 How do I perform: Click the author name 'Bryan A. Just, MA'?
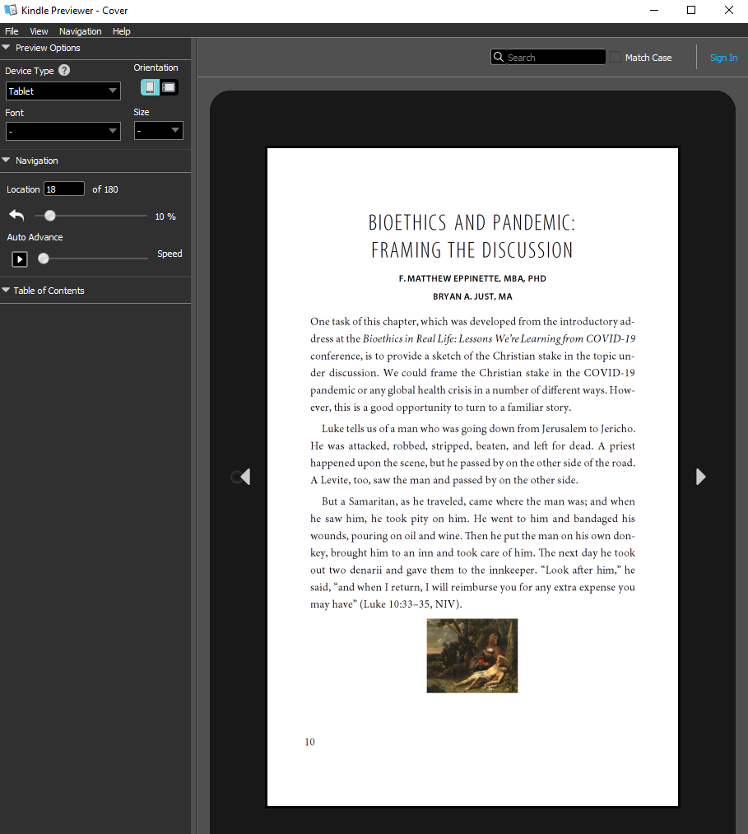(x=472, y=296)
